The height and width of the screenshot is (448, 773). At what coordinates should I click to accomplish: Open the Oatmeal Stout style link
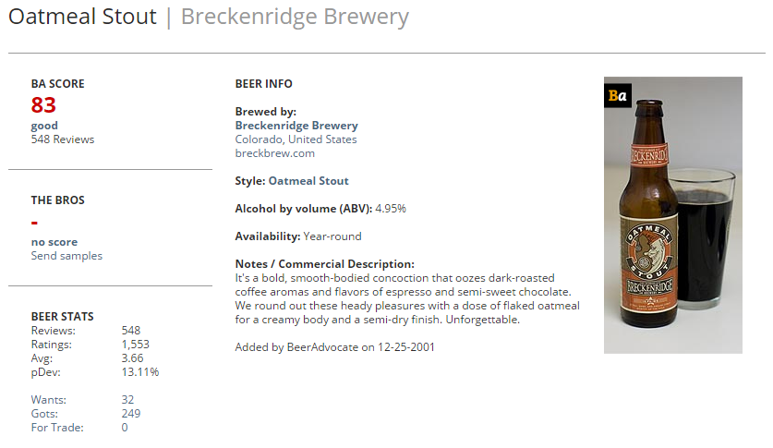click(x=308, y=181)
